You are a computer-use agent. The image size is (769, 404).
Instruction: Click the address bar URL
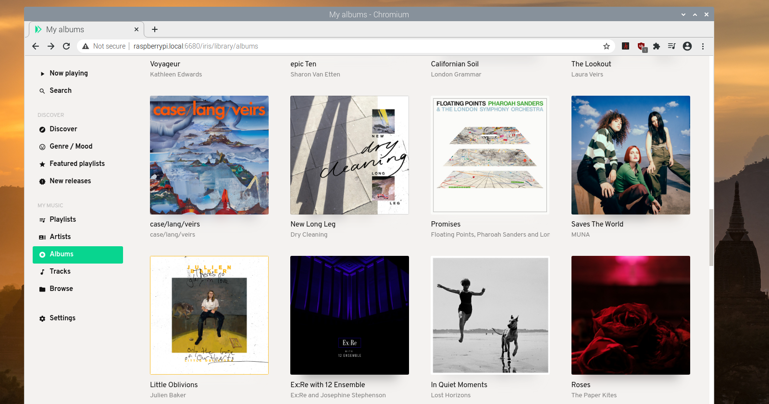point(196,46)
